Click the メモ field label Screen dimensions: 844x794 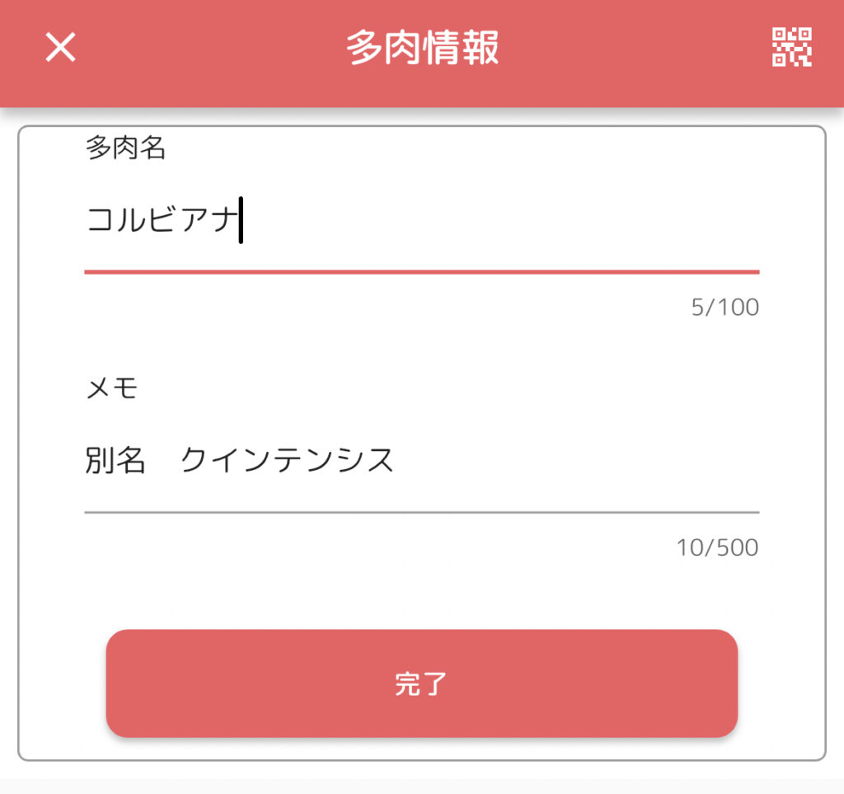point(111,388)
